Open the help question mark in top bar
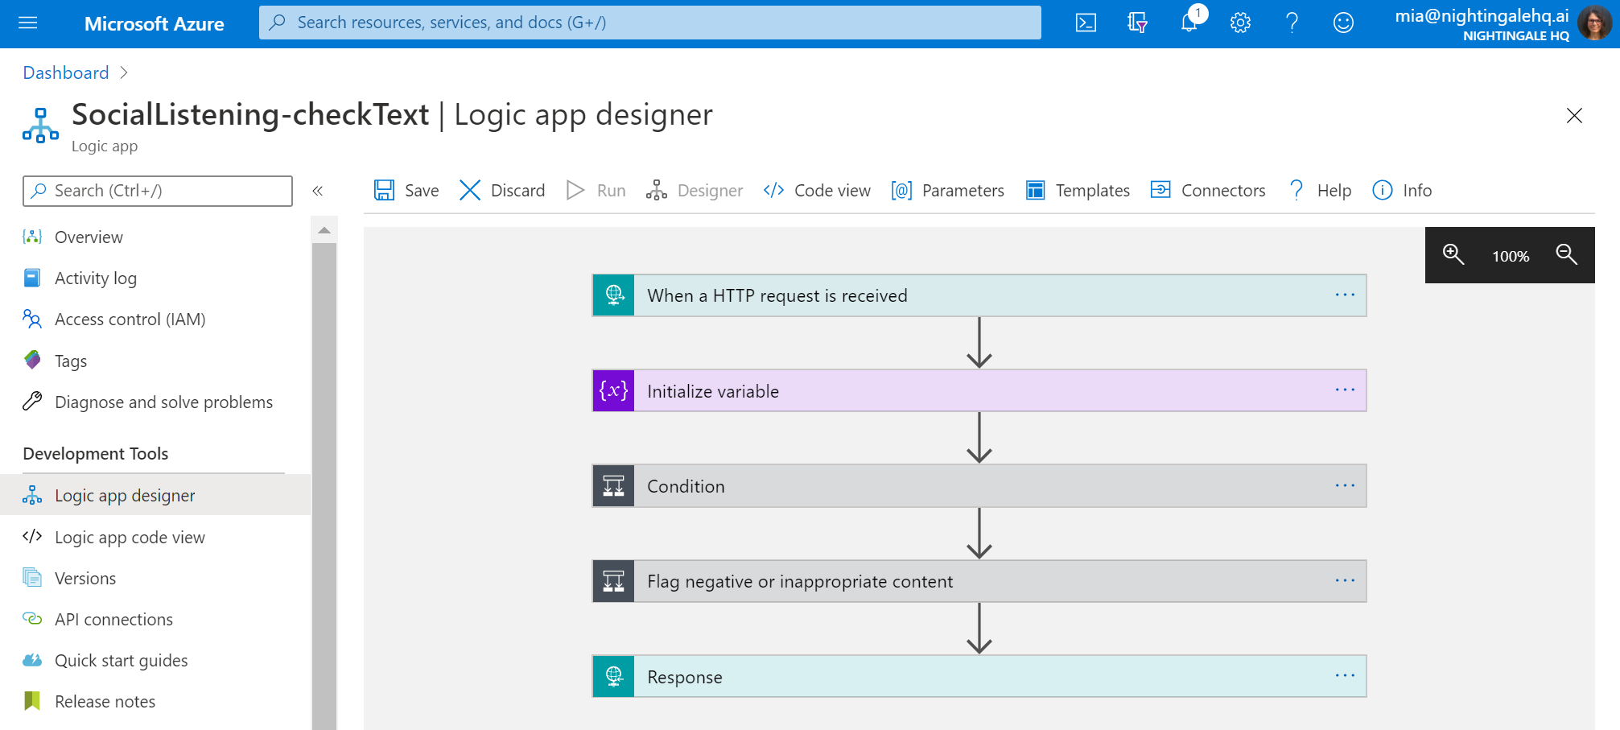 1292,23
